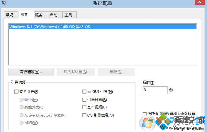Open the 工具 tab
This screenshot has height=132, width=207.
[x=70, y=15]
